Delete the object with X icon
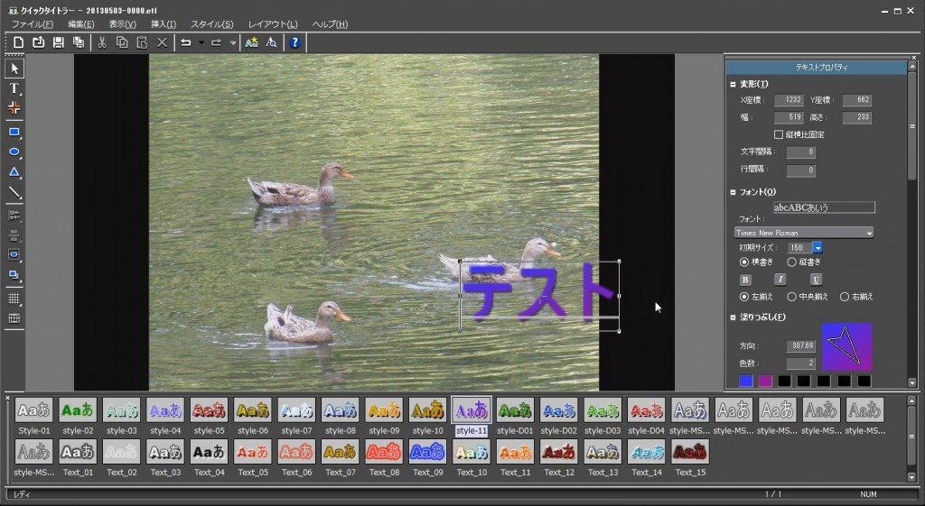Screen dimensions: 925x506 (163, 42)
